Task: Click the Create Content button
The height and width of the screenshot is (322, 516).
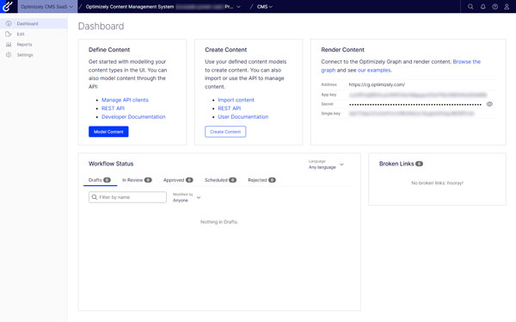Action: 225,132
